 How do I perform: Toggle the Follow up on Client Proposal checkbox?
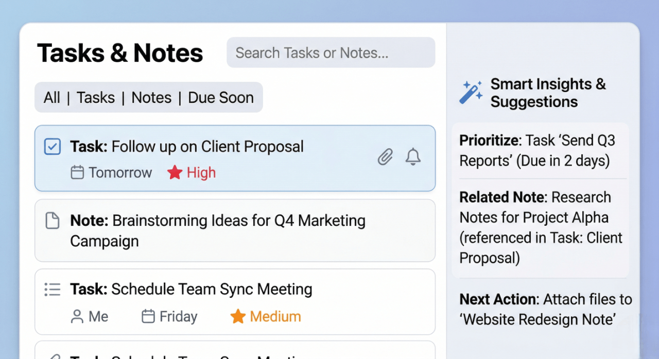pyautogui.click(x=53, y=147)
